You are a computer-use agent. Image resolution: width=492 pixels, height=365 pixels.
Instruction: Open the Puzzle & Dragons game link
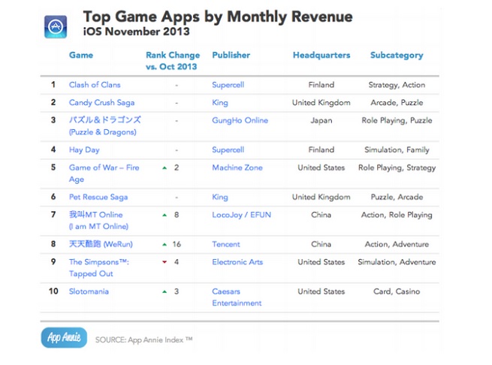pyautogui.click(x=105, y=126)
